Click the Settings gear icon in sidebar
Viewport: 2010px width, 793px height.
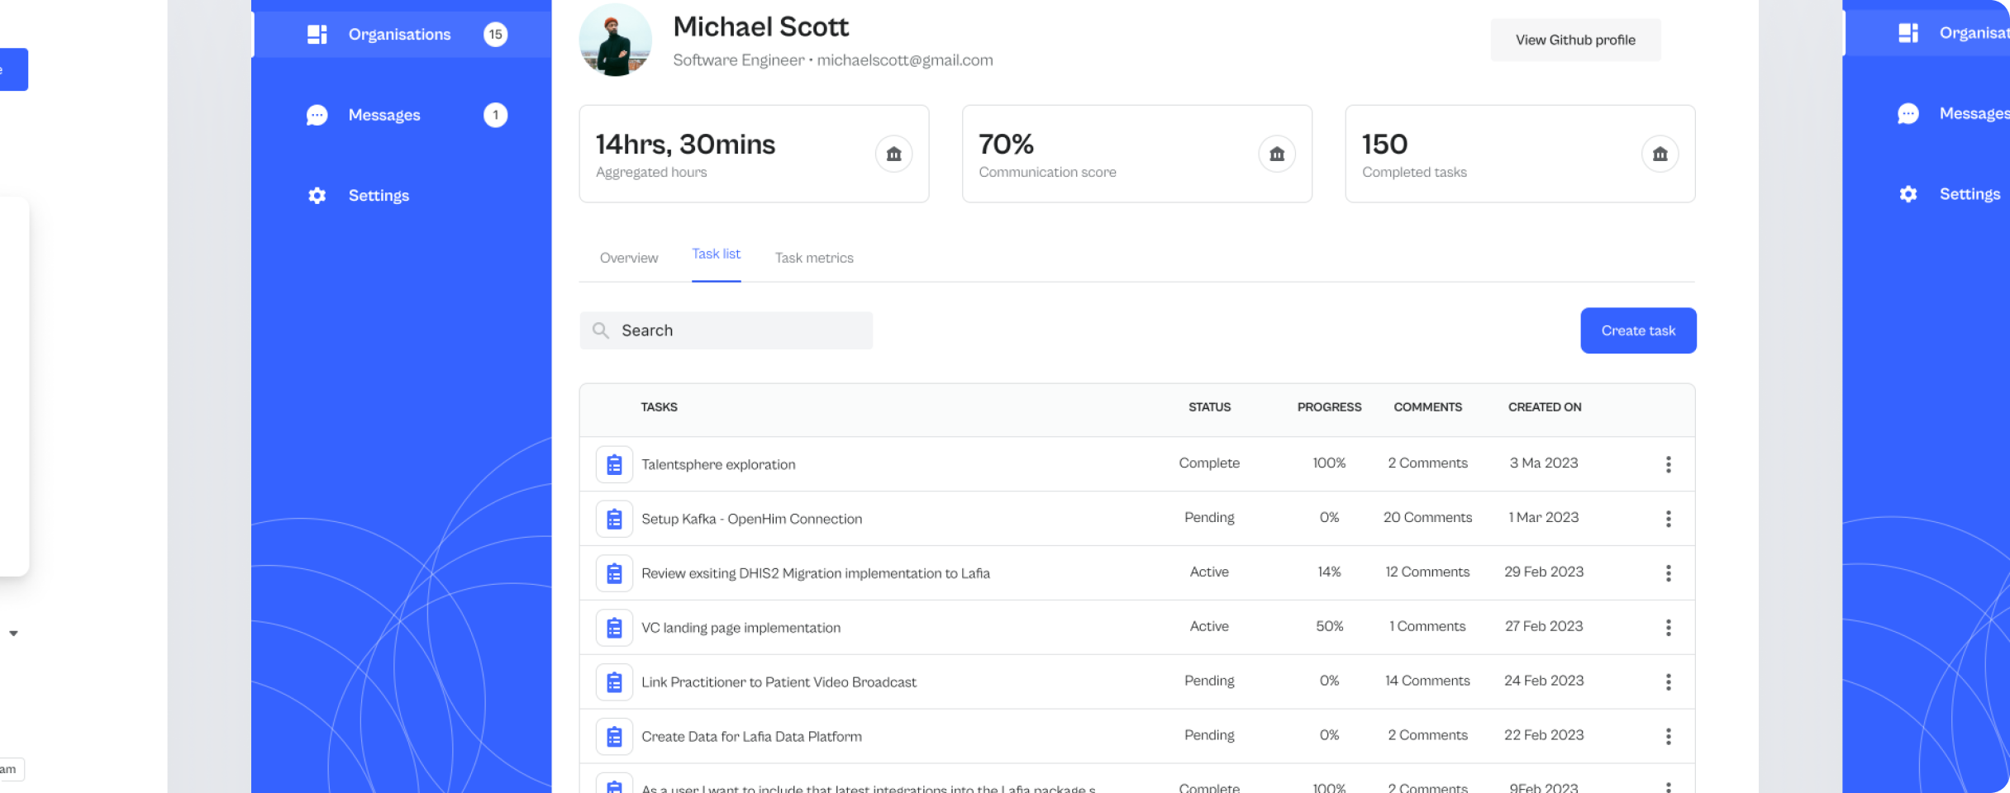click(x=317, y=196)
